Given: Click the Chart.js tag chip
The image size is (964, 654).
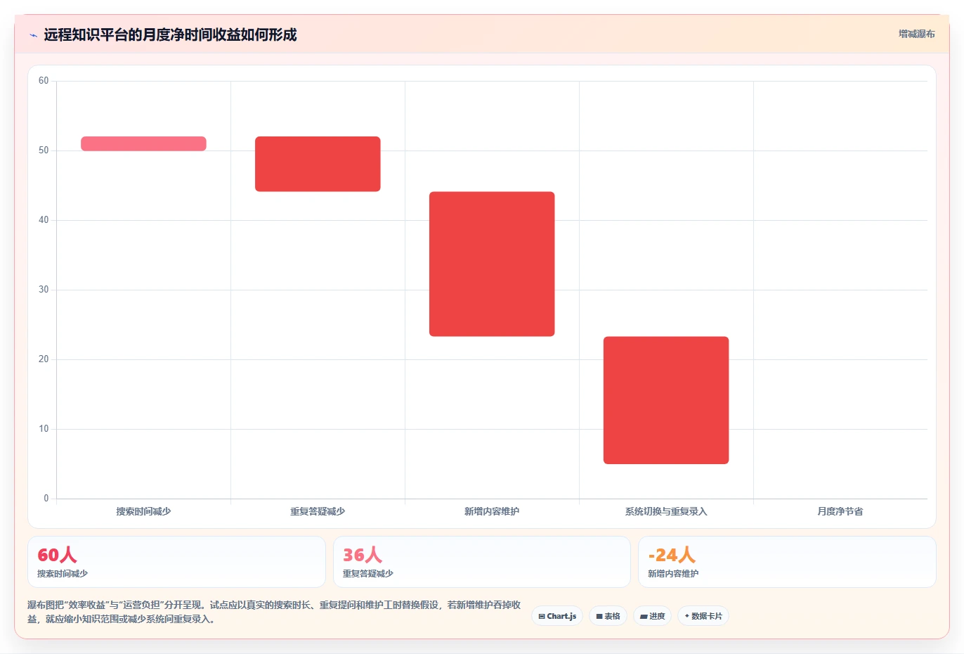Looking at the screenshot, I should pyautogui.click(x=557, y=616).
